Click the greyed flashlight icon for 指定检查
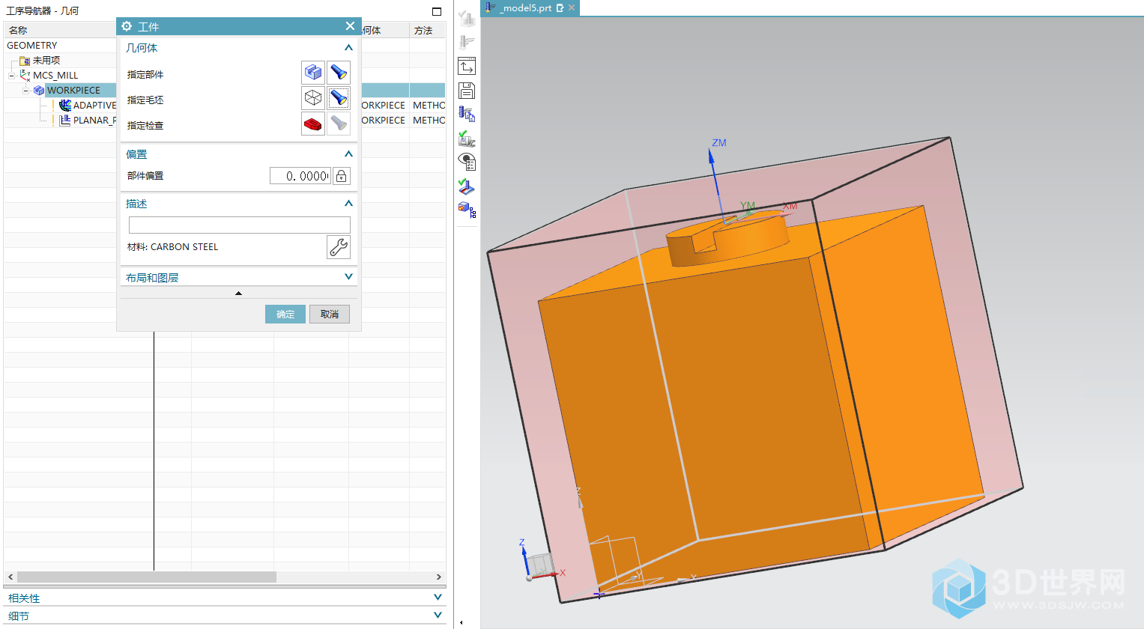The image size is (1144, 629). pyautogui.click(x=339, y=124)
